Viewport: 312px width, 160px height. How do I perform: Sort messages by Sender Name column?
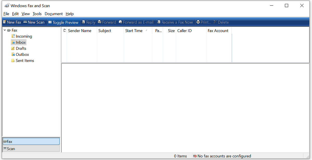click(79, 31)
